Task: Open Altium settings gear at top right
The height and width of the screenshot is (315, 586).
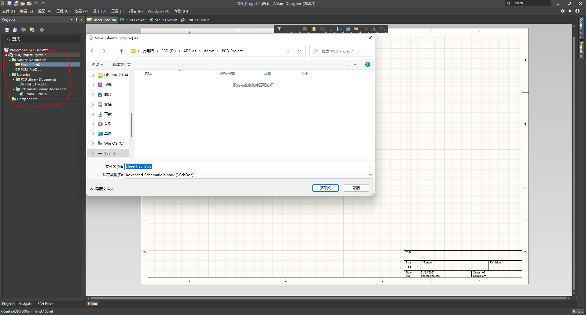Action: (563, 11)
